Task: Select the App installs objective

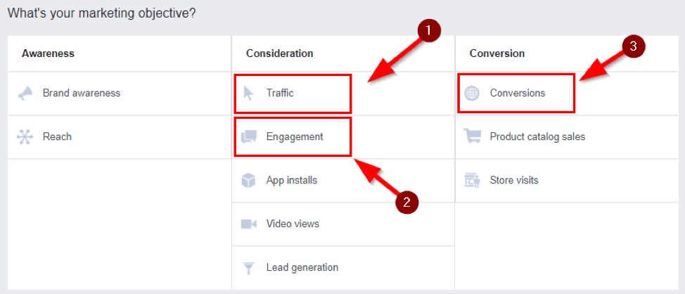Action: point(292,180)
